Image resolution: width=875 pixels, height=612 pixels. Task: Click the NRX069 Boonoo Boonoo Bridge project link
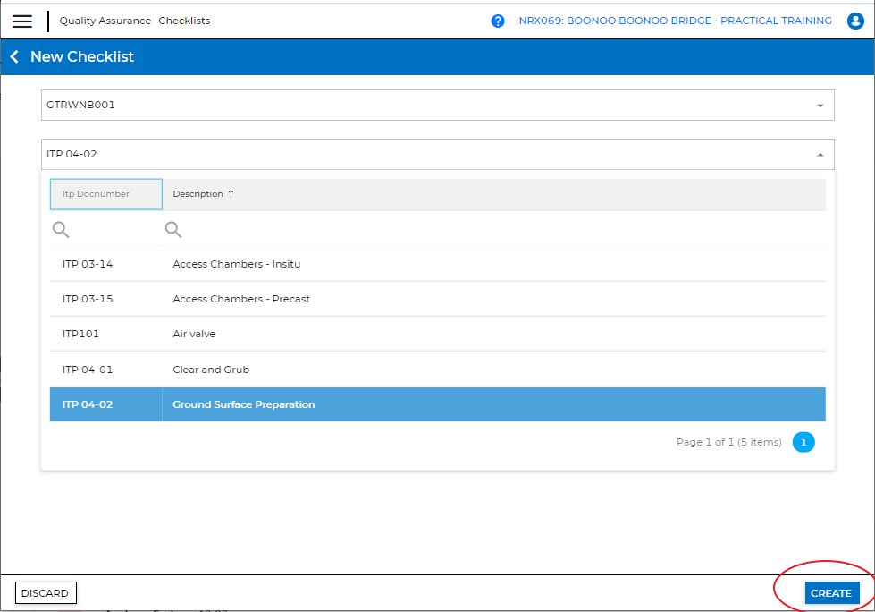pos(675,21)
